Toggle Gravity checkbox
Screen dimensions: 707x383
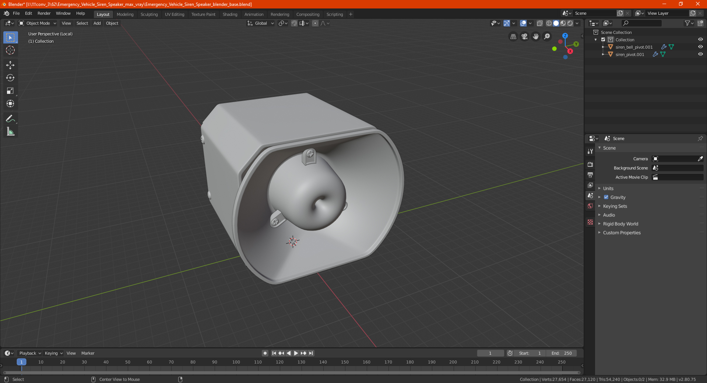click(x=606, y=197)
